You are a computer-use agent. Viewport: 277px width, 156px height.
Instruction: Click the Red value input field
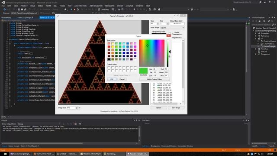click(x=166, y=69)
